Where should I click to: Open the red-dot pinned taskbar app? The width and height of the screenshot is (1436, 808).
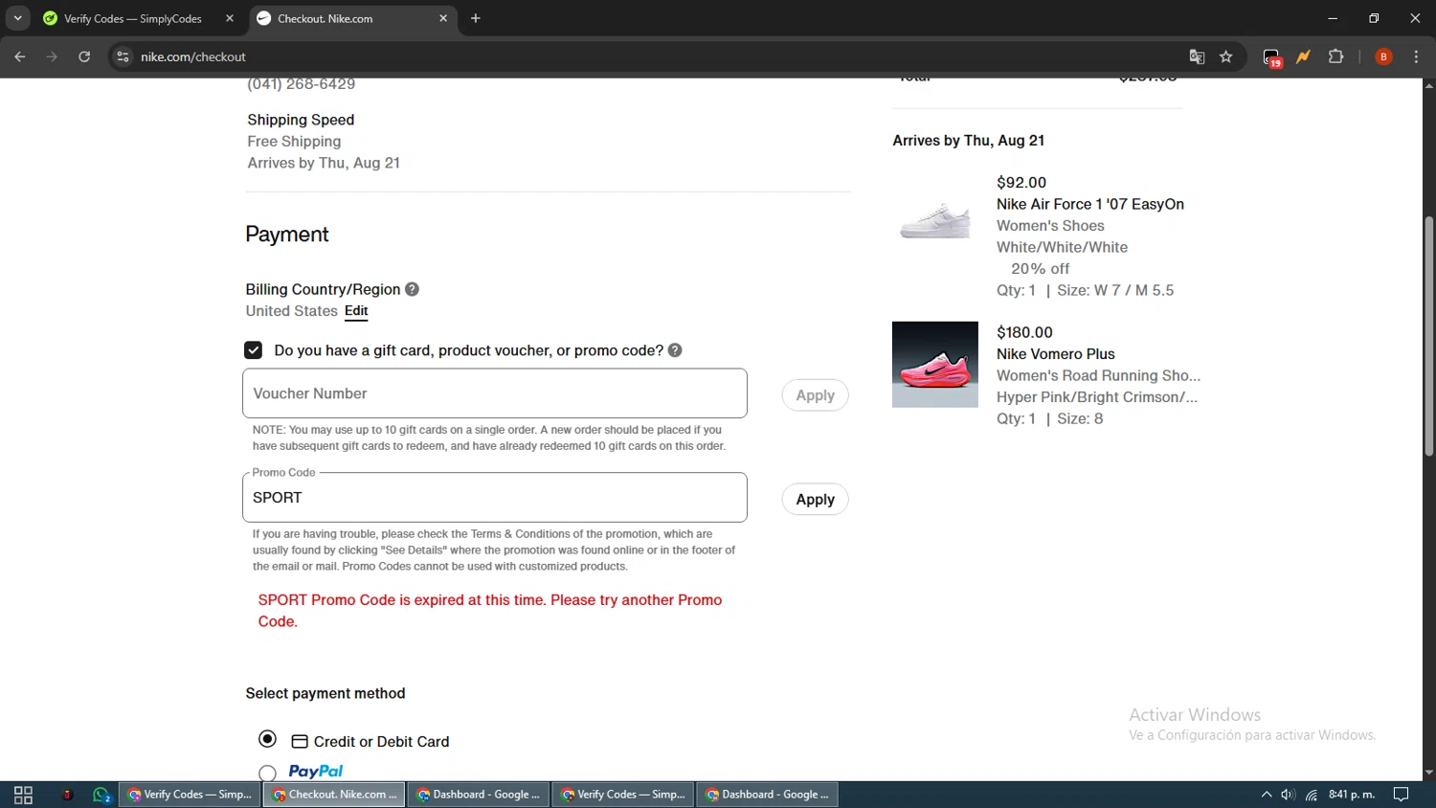67,795
